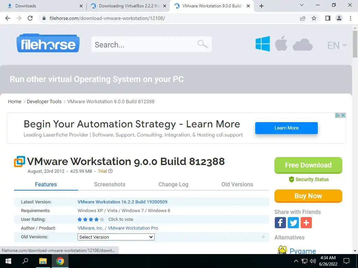Open the Old Versions tab
The width and height of the screenshot is (358, 268).
coord(237,184)
